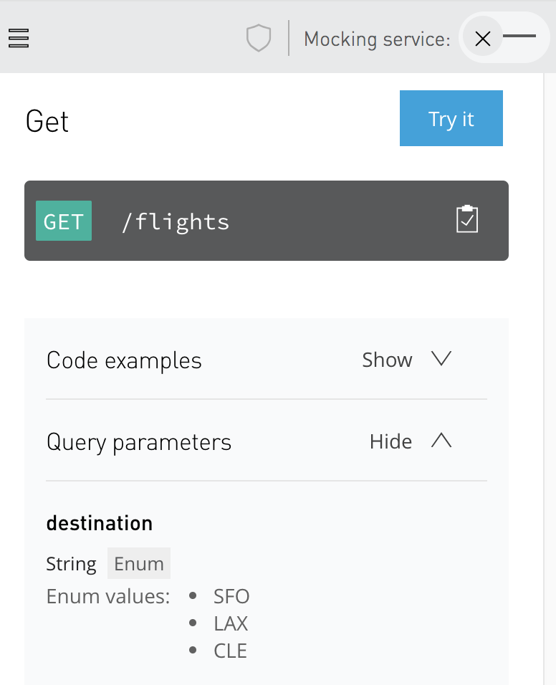This screenshot has height=685, width=556.
Task: Click the green GET method badge
Action: click(64, 221)
